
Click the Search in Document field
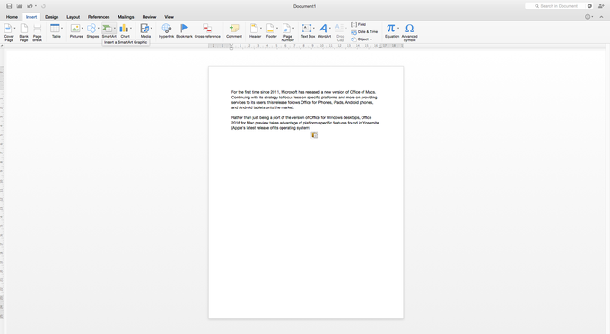tap(555, 6)
